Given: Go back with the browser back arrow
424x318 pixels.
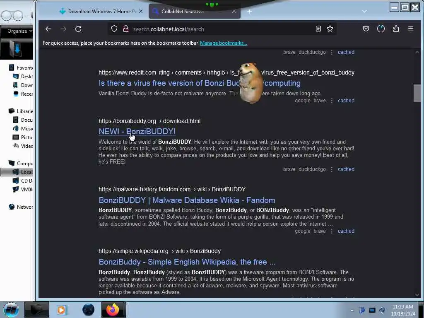Looking at the screenshot, I should coord(48,29).
